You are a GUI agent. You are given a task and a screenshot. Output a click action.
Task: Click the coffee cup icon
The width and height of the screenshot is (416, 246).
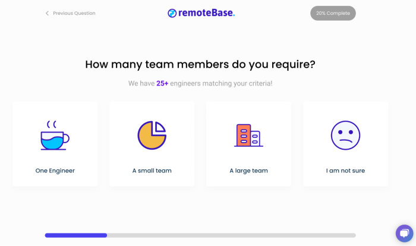pos(55,135)
